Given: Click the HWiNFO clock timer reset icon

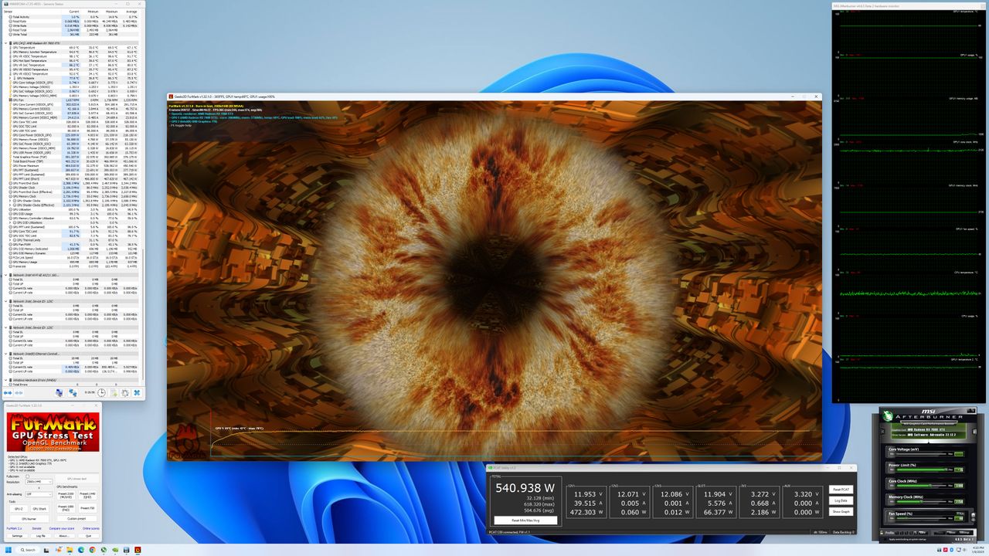Looking at the screenshot, I should (x=101, y=392).
